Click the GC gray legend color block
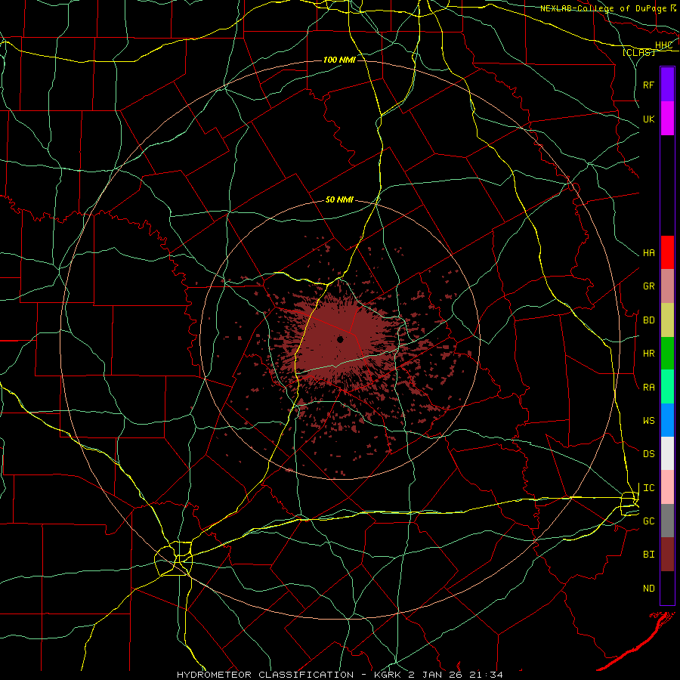Viewport: 680px width, 680px height. (667, 521)
